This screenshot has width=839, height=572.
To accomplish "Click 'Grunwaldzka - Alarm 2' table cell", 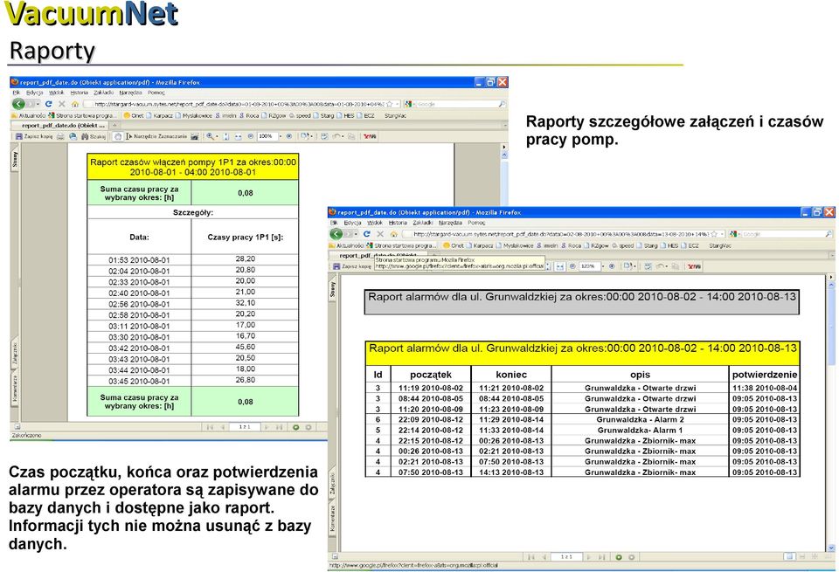I will (x=640, y=420).
